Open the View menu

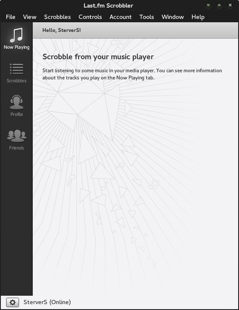(30, 17)
